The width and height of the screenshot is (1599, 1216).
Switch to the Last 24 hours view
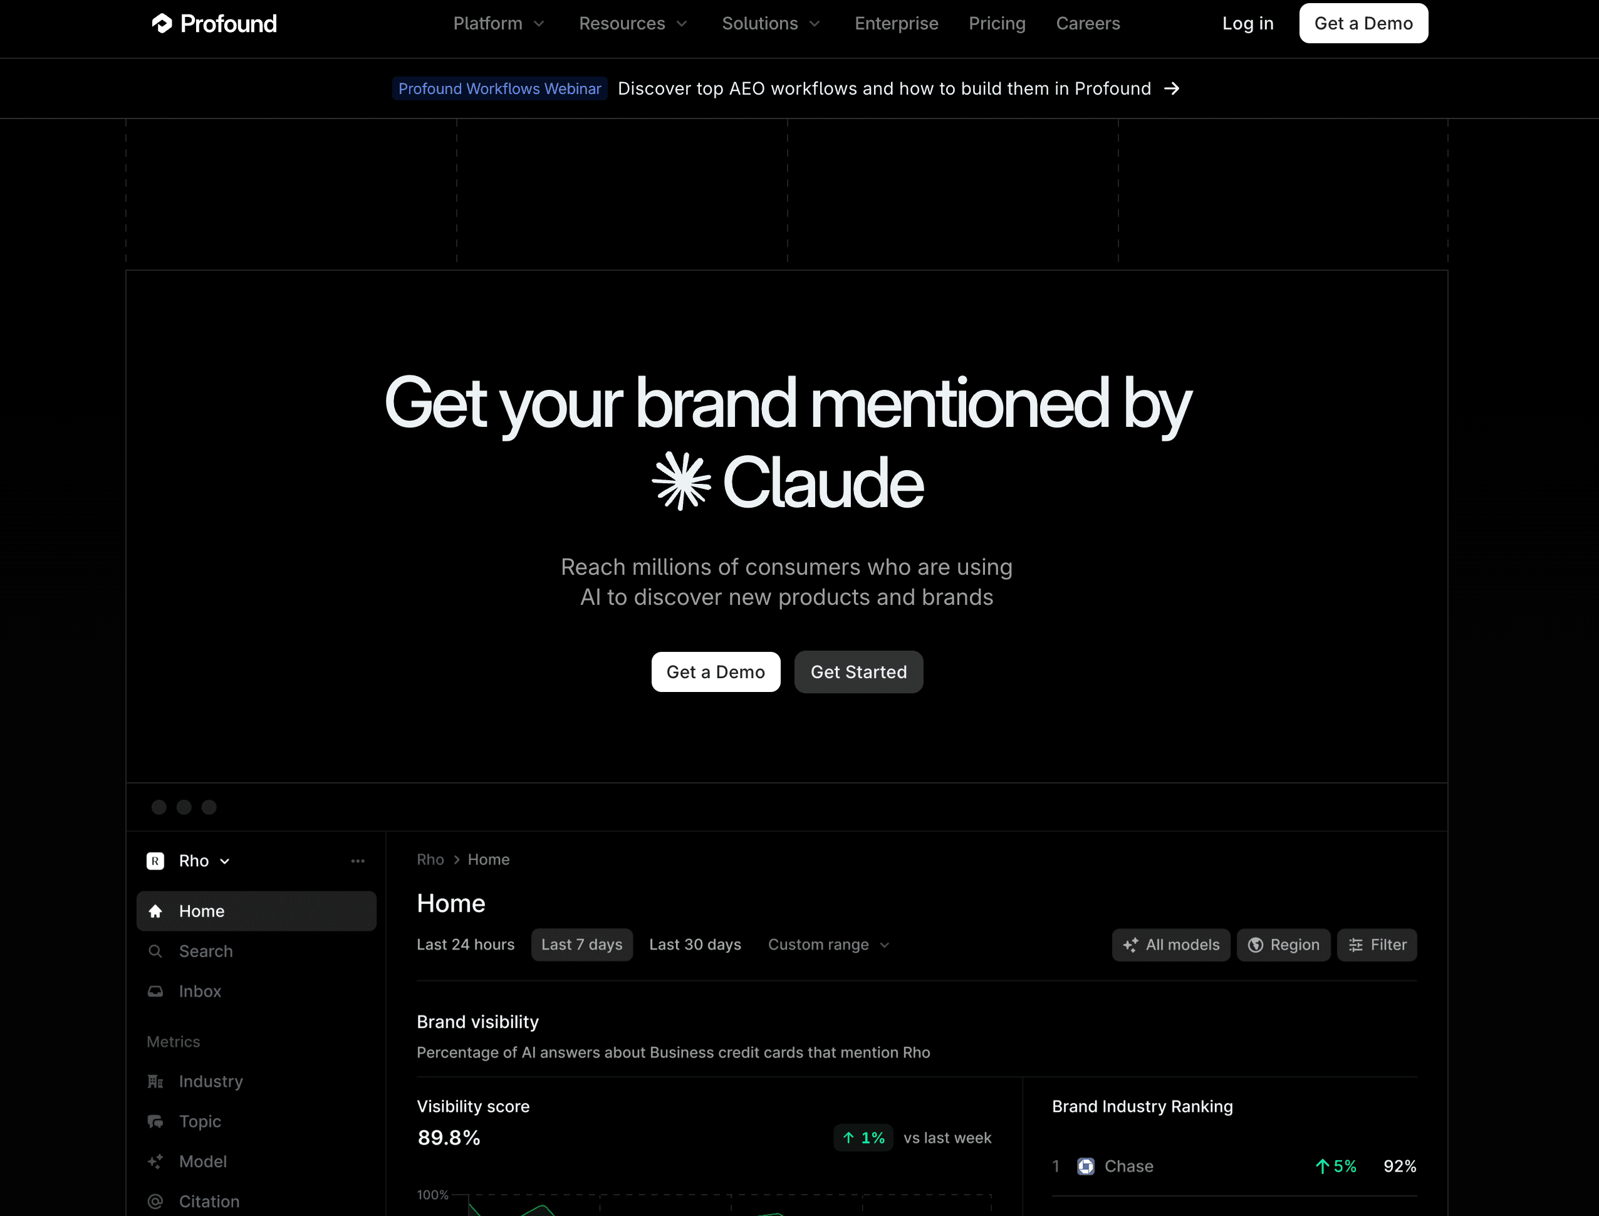pos(466,945)
